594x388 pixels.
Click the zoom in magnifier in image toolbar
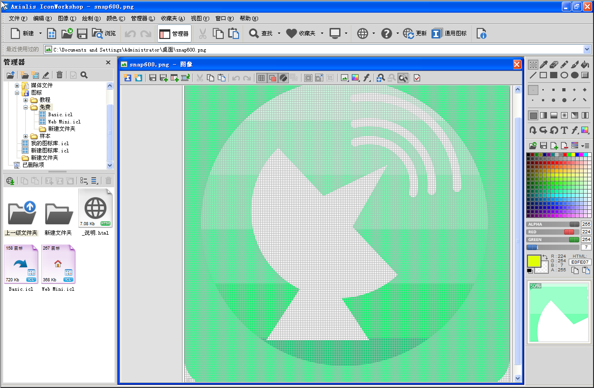pyautogui.click(x=381, y=78)
